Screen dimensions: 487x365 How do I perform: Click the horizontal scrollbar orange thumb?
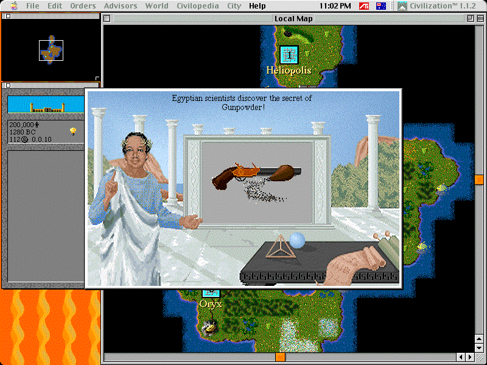coord(280,357)
